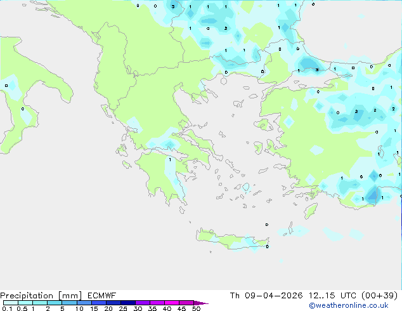Select the 45 mm legend color swatch
Viewport: 402px width, 311px height.
tap(186, 303)
